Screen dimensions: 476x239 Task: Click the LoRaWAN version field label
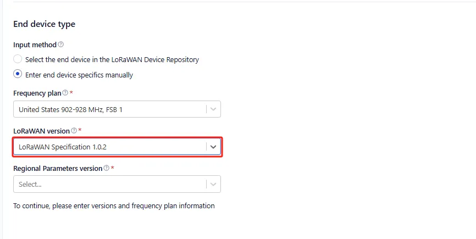pyautogui.click(x=42, y=131)
